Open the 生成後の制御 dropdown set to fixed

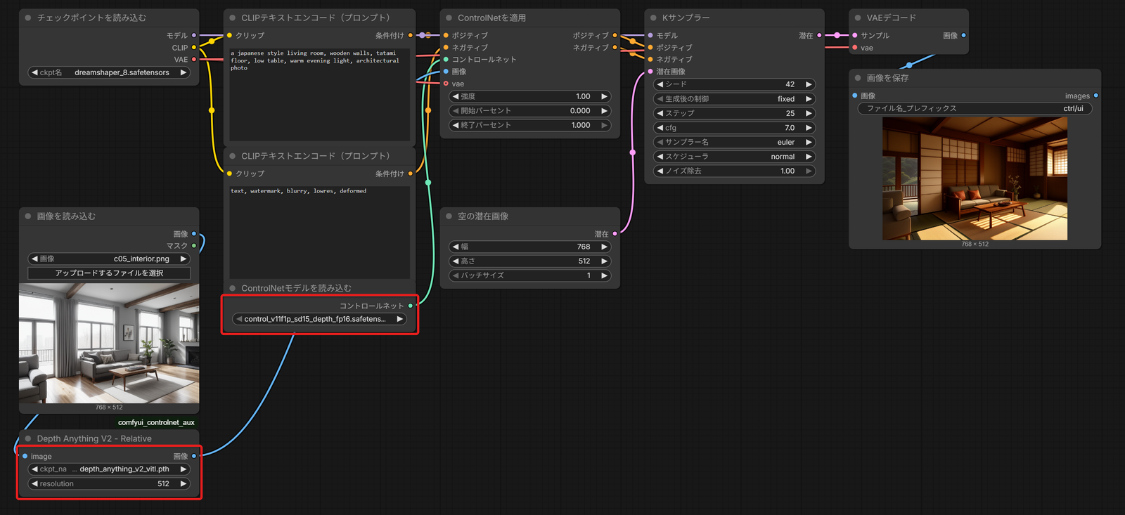734,99
